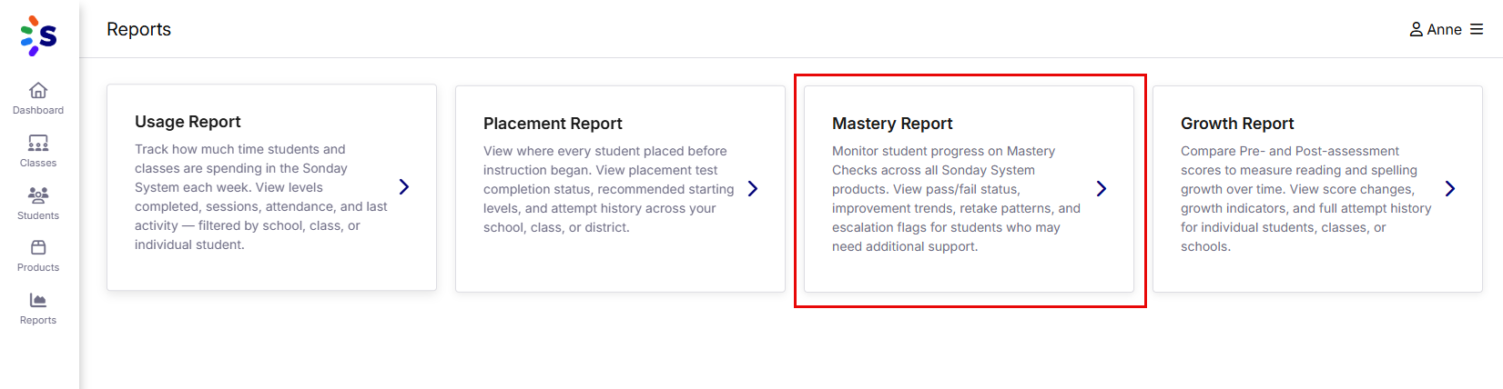Open the hamburger menu icon
The image size is (1503, 389).
1477,30
